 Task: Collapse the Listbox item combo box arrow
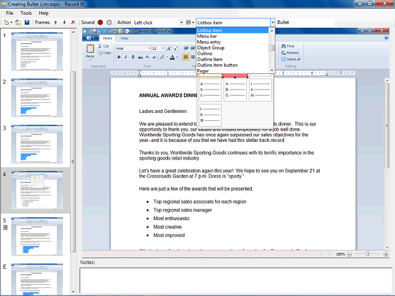coord(273,22)
